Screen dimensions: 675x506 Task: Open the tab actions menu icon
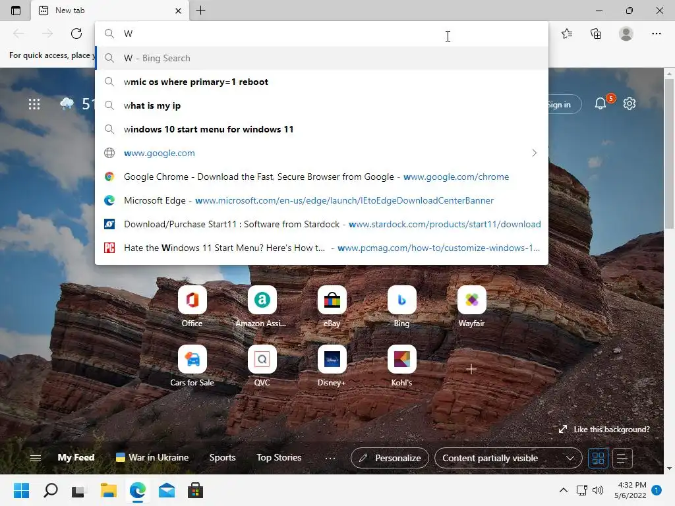click(16, 11)
